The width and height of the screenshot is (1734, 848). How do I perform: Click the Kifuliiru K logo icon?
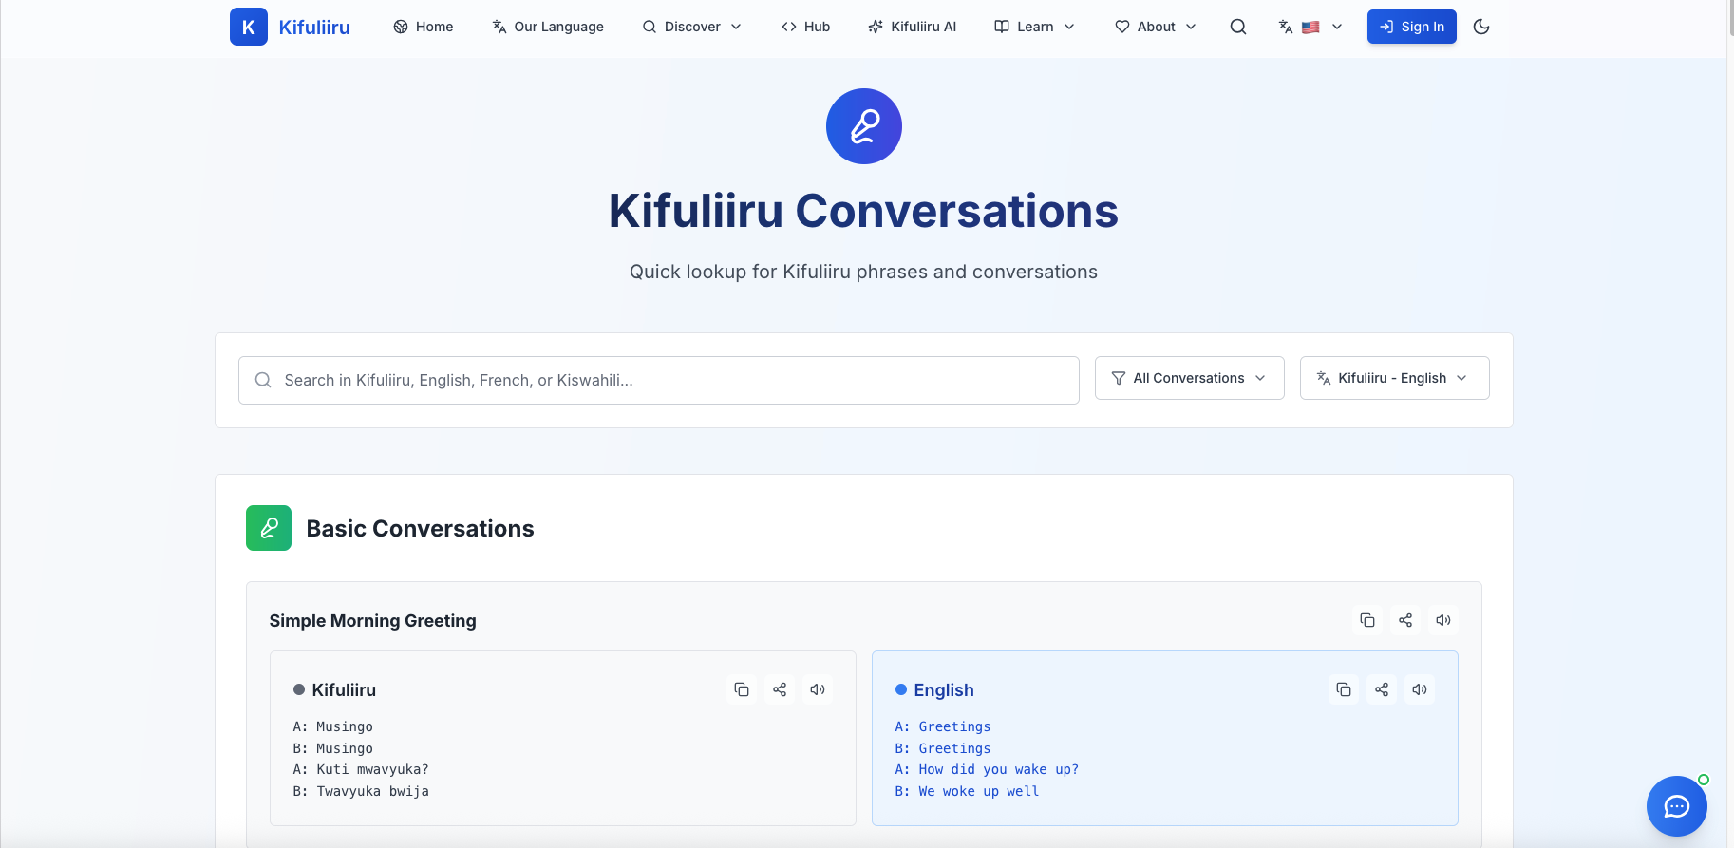(249, 27)
